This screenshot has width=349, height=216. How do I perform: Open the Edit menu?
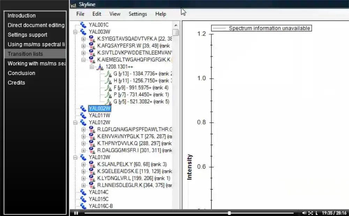[97, 14]
